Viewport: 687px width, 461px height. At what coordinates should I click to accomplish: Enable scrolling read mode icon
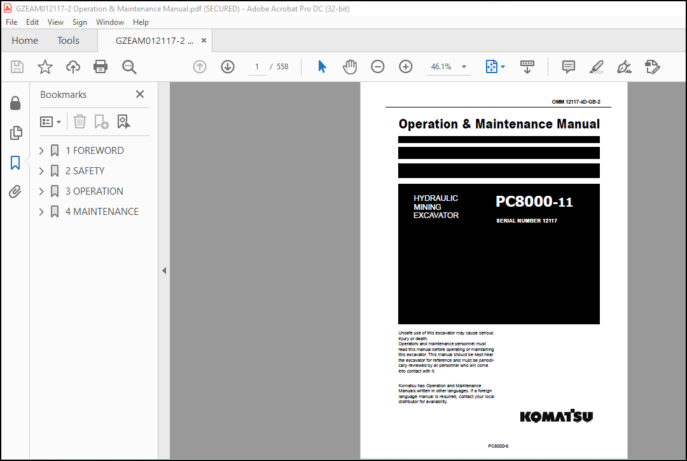click(527, 67)
